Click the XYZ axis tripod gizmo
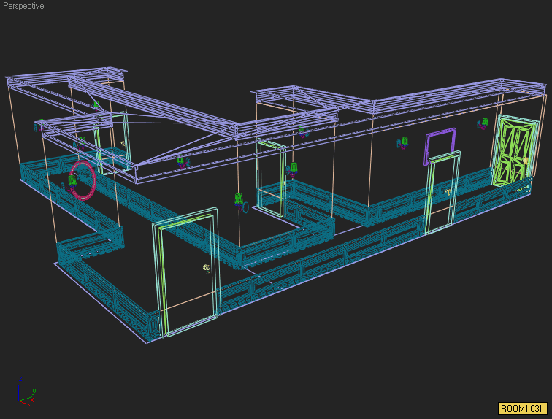552x419 pixels. (x=25, y=391)
